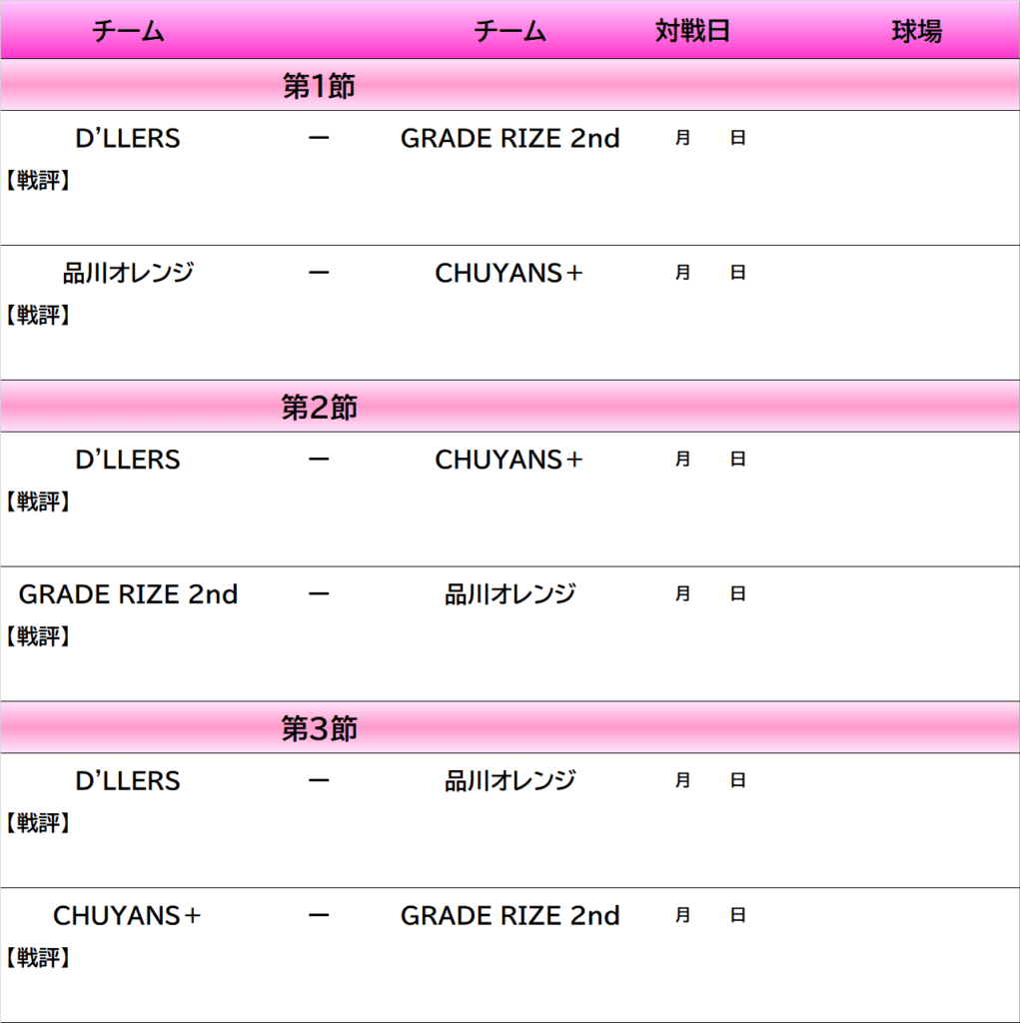Click CHUYANS+ in the 第1節 section
Screen dimensions: 1020x1023
click(x=510, y=273)
